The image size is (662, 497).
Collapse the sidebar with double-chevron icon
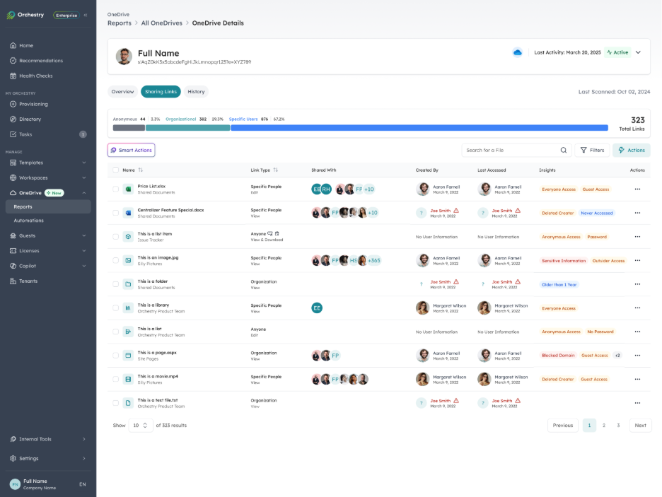tap(86, 15)
